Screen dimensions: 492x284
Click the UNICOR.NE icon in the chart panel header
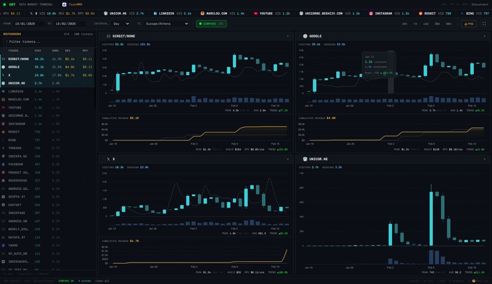[305, 159]
